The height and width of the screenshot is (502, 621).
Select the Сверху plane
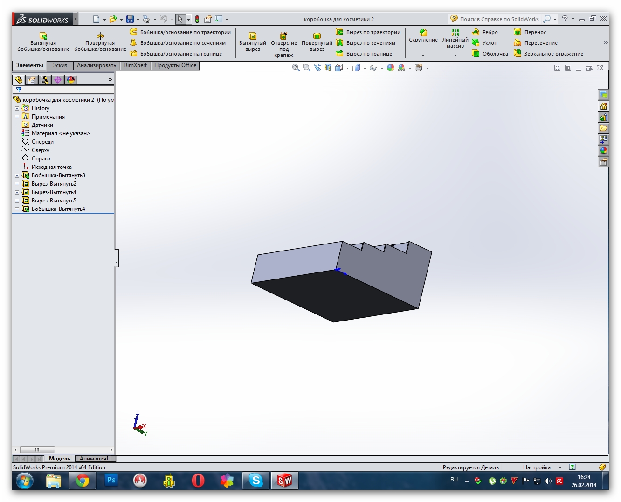point(36,150)
